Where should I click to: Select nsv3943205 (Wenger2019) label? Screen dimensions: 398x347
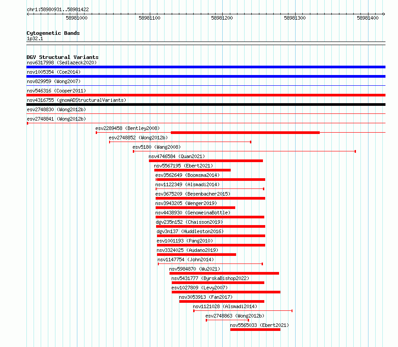186,203
